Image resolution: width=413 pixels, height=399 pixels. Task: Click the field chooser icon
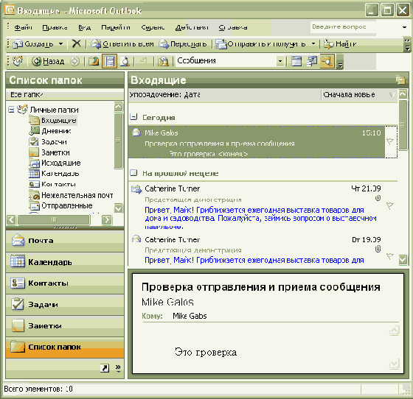coord(313,61)
